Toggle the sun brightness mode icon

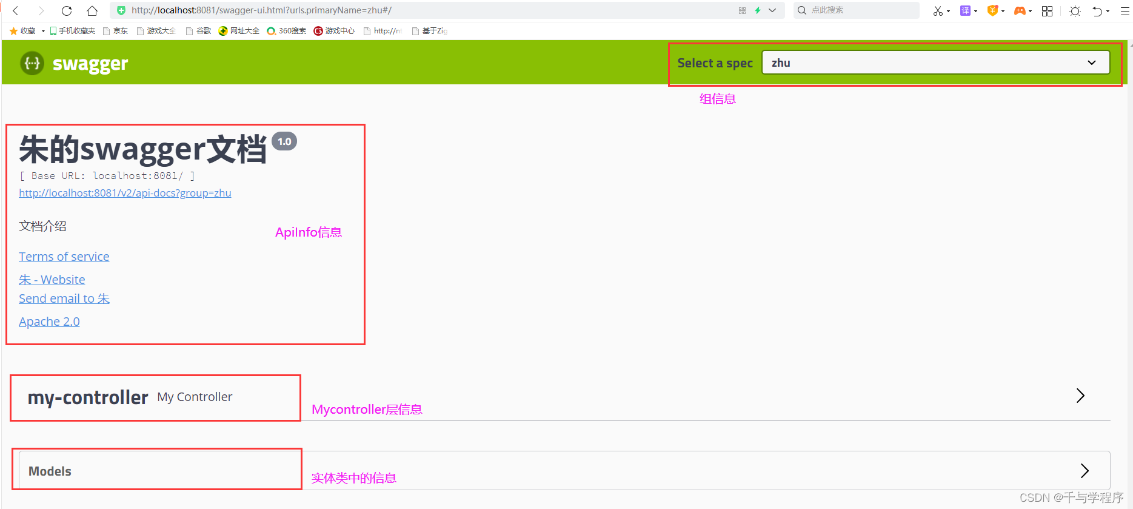click(1075, 11)
